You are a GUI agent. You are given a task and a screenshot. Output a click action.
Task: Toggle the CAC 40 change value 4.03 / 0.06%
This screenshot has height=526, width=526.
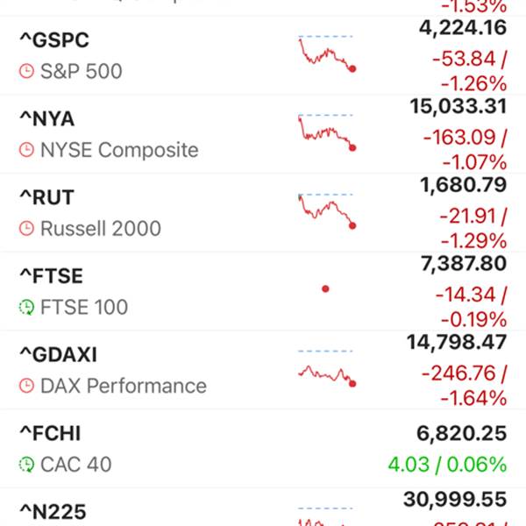[447, 465]
